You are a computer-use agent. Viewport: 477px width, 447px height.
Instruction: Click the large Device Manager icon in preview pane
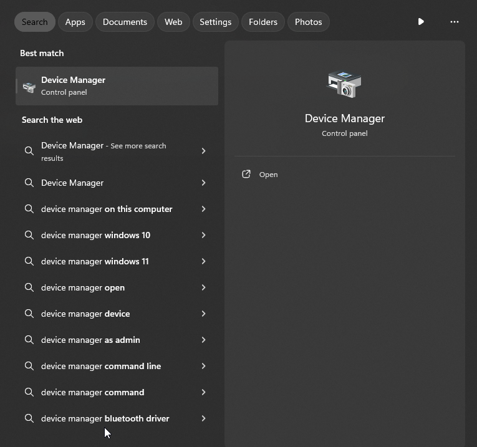(344, 84)
